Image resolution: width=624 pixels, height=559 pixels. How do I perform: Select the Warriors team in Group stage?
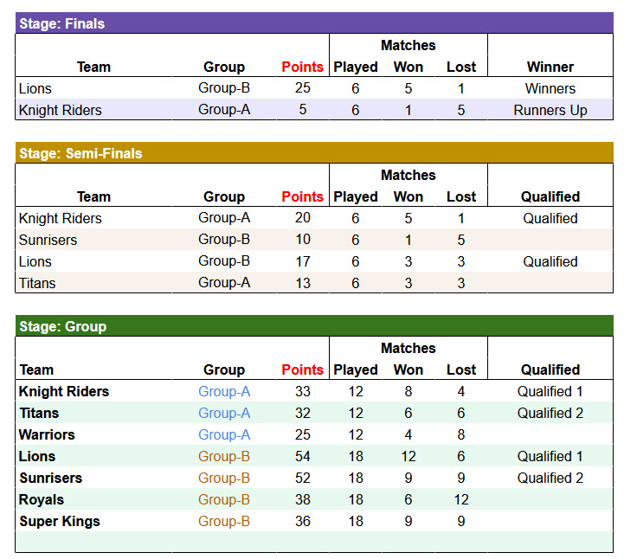point(47,434)
